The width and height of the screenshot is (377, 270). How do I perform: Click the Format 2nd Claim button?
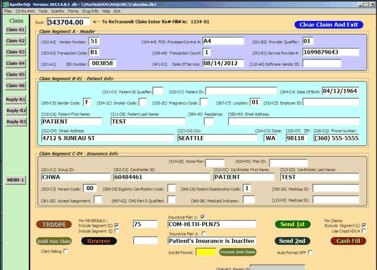tap(238, 252)
